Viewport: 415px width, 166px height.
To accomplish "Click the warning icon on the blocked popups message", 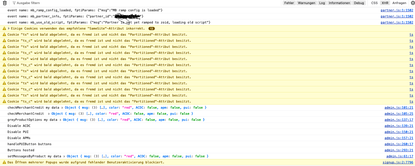I will tap(4, 162).
